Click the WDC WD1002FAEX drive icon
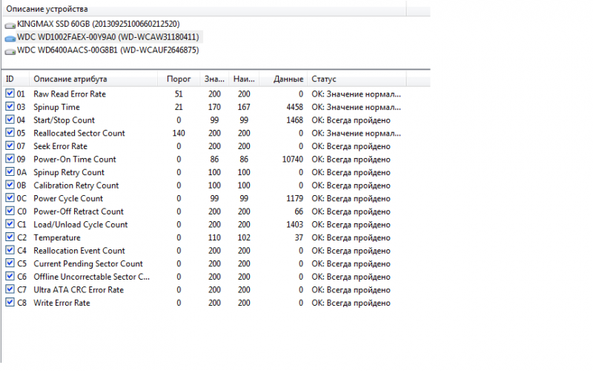593x371 pixels. click(10, 37)
